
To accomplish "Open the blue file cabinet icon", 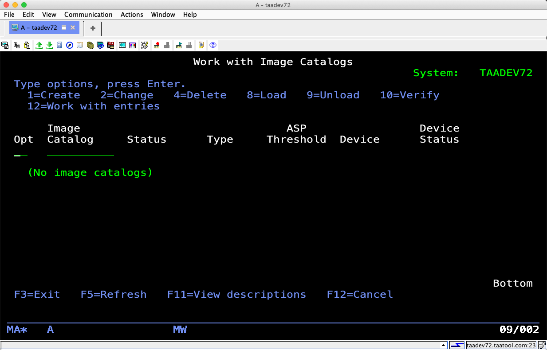I will coord(59,45).
